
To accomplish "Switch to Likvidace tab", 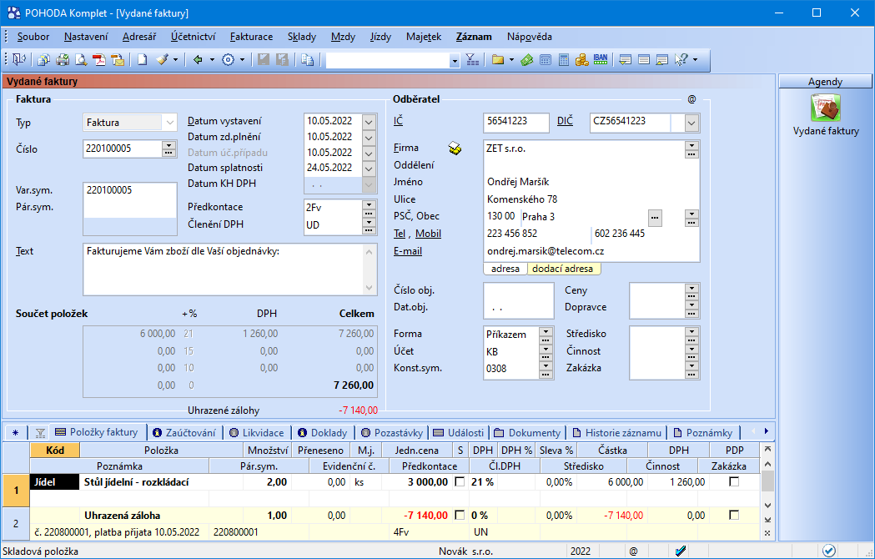I will pos(257,433).
